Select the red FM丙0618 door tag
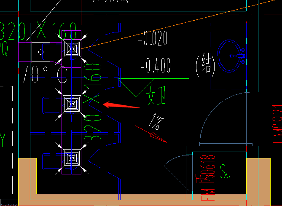This screenshot has width=282, height=206. tap(206, 178)
